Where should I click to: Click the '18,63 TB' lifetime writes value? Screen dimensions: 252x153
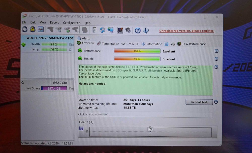point(130,108)
